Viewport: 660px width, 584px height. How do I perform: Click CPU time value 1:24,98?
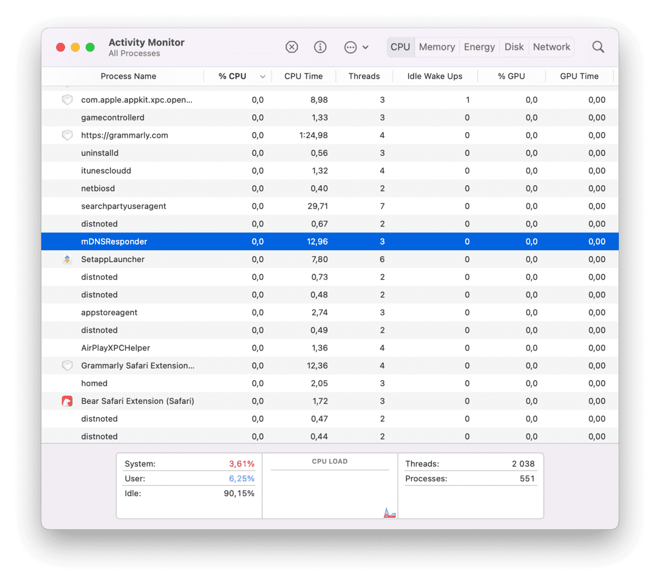(x=313, y=135)
